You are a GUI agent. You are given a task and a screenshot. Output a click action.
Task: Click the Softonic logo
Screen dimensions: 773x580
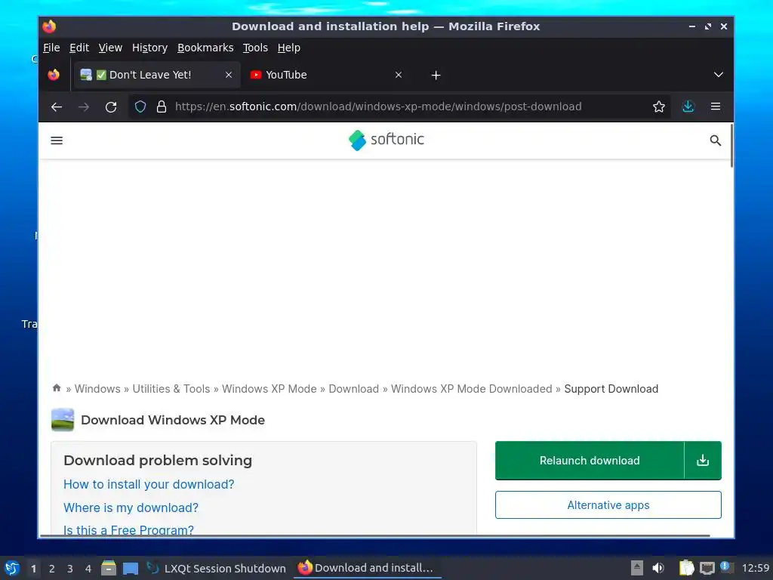[x=386, y=140]
